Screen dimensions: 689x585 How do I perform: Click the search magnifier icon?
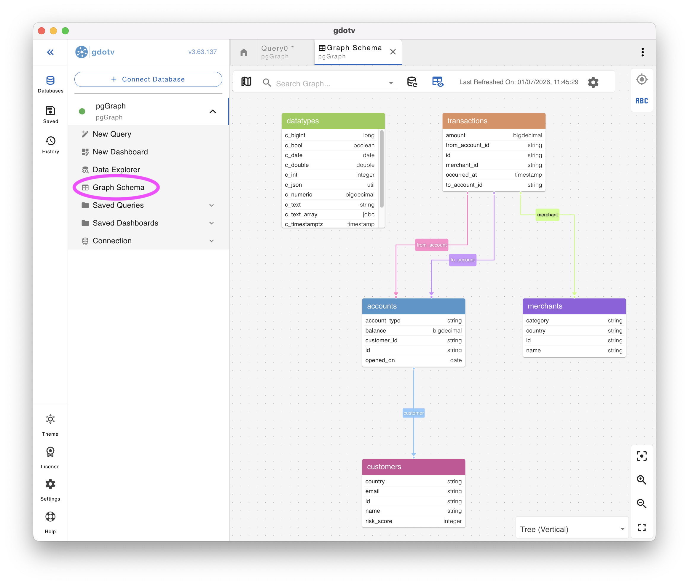(x=267, y=83)
